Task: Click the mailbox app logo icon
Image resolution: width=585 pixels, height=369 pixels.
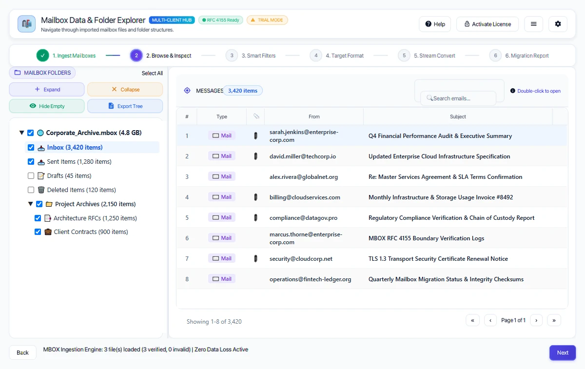Action: 26,24
